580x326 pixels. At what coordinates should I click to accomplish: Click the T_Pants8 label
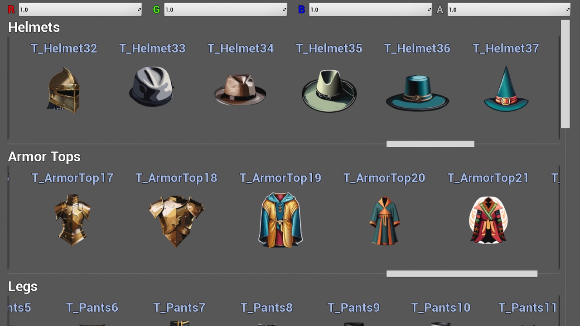coord(266,308)
